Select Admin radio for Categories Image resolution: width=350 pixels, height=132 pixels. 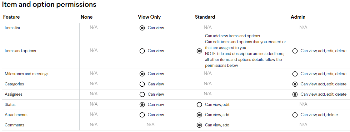[295, 84]
